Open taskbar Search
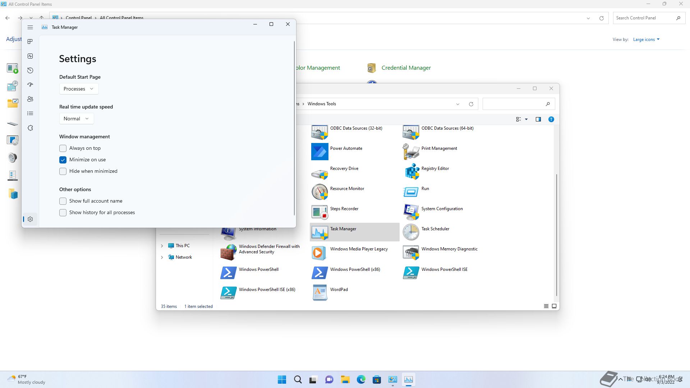690x388 pixels. pos(298,379)
